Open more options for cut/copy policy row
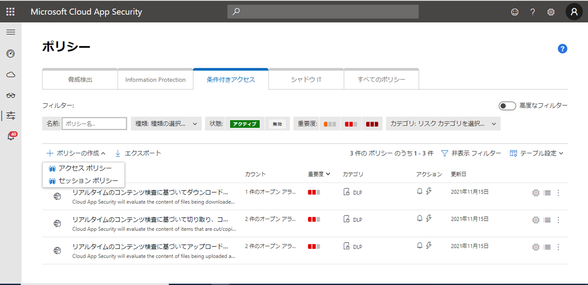Image resolution: width=588 pixels, height=285 pixels. click(x=558, y=220)
